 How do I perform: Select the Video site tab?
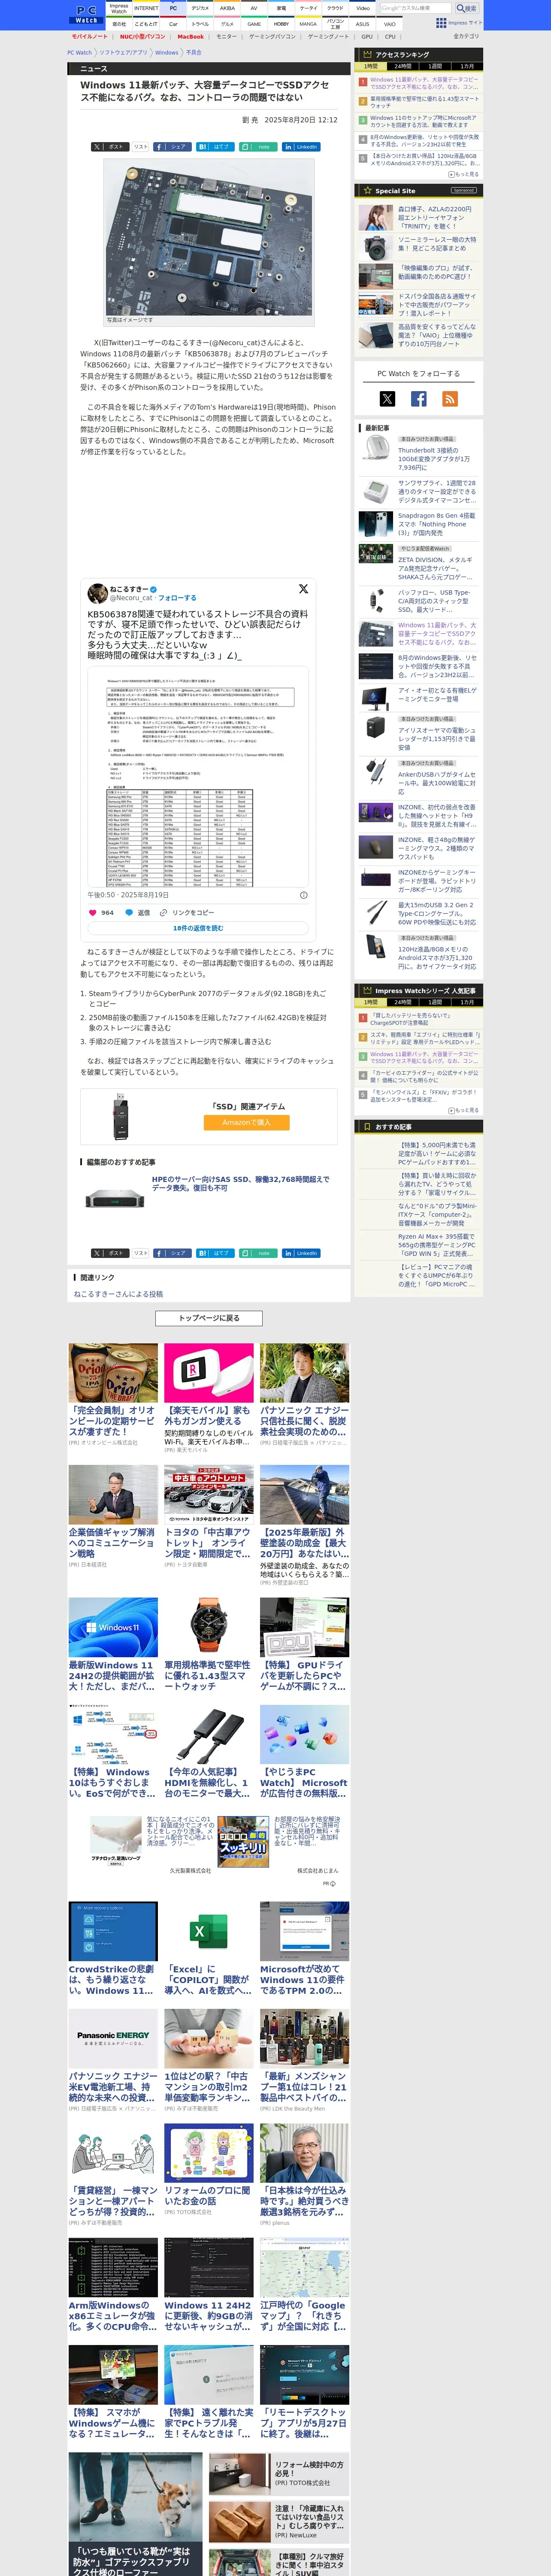(362, 8)
